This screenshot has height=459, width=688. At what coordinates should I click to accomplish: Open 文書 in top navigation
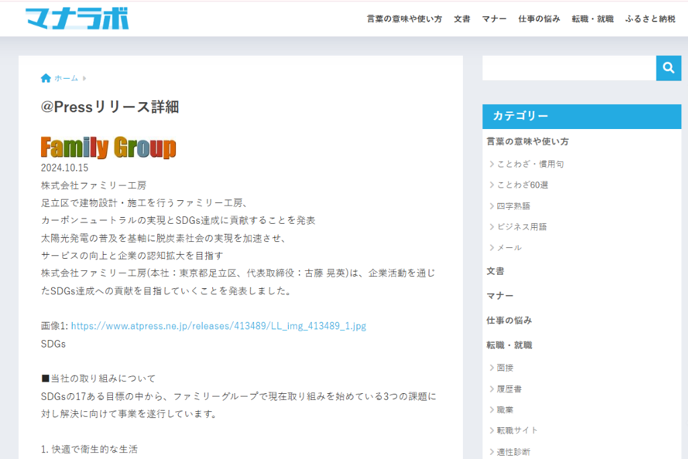[x=462, y=19]
